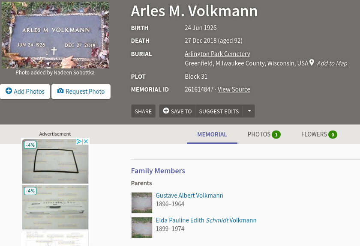Open the Gustave Albert Volkmann memorial link
This screenshot has height=246, width=360.
pyautogui.click(x=189, y=196)
